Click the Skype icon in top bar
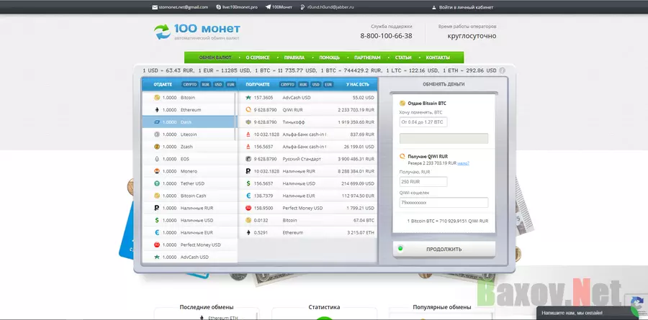648x320 pixels. [x=219, y=7]
